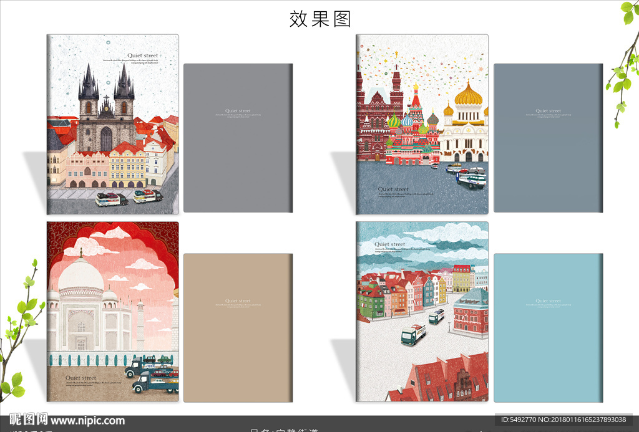Click the twin black spires on Prague cover
Viewport: 639px width, 432px height.
pyautogui.click(x=106, y=83)
